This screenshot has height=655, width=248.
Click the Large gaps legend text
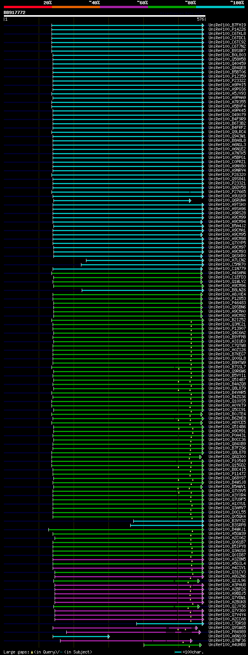48,652
